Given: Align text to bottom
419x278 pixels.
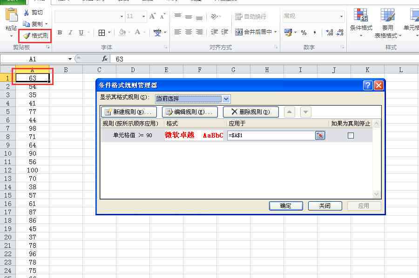Looking at the screenshot, I should pos(199,17).
